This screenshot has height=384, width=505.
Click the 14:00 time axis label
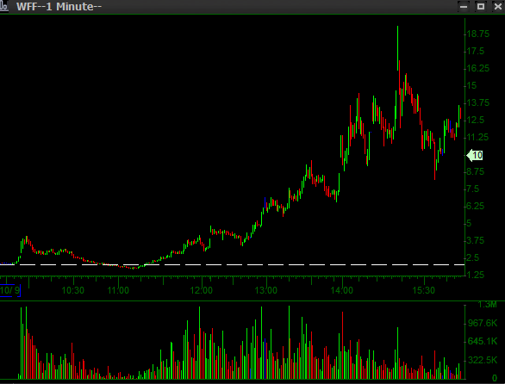[x=342, y=290]
